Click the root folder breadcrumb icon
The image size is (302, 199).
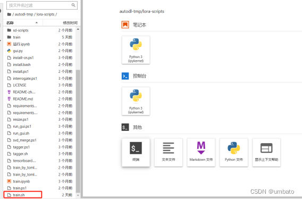[9, 14]
